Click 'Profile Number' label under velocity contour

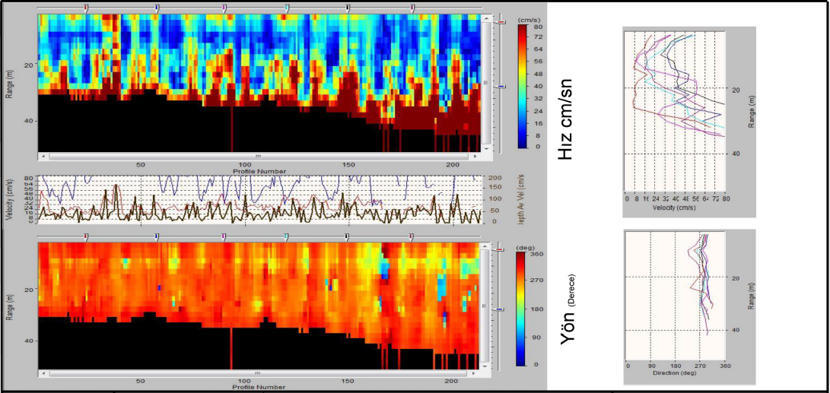point(259,171)
